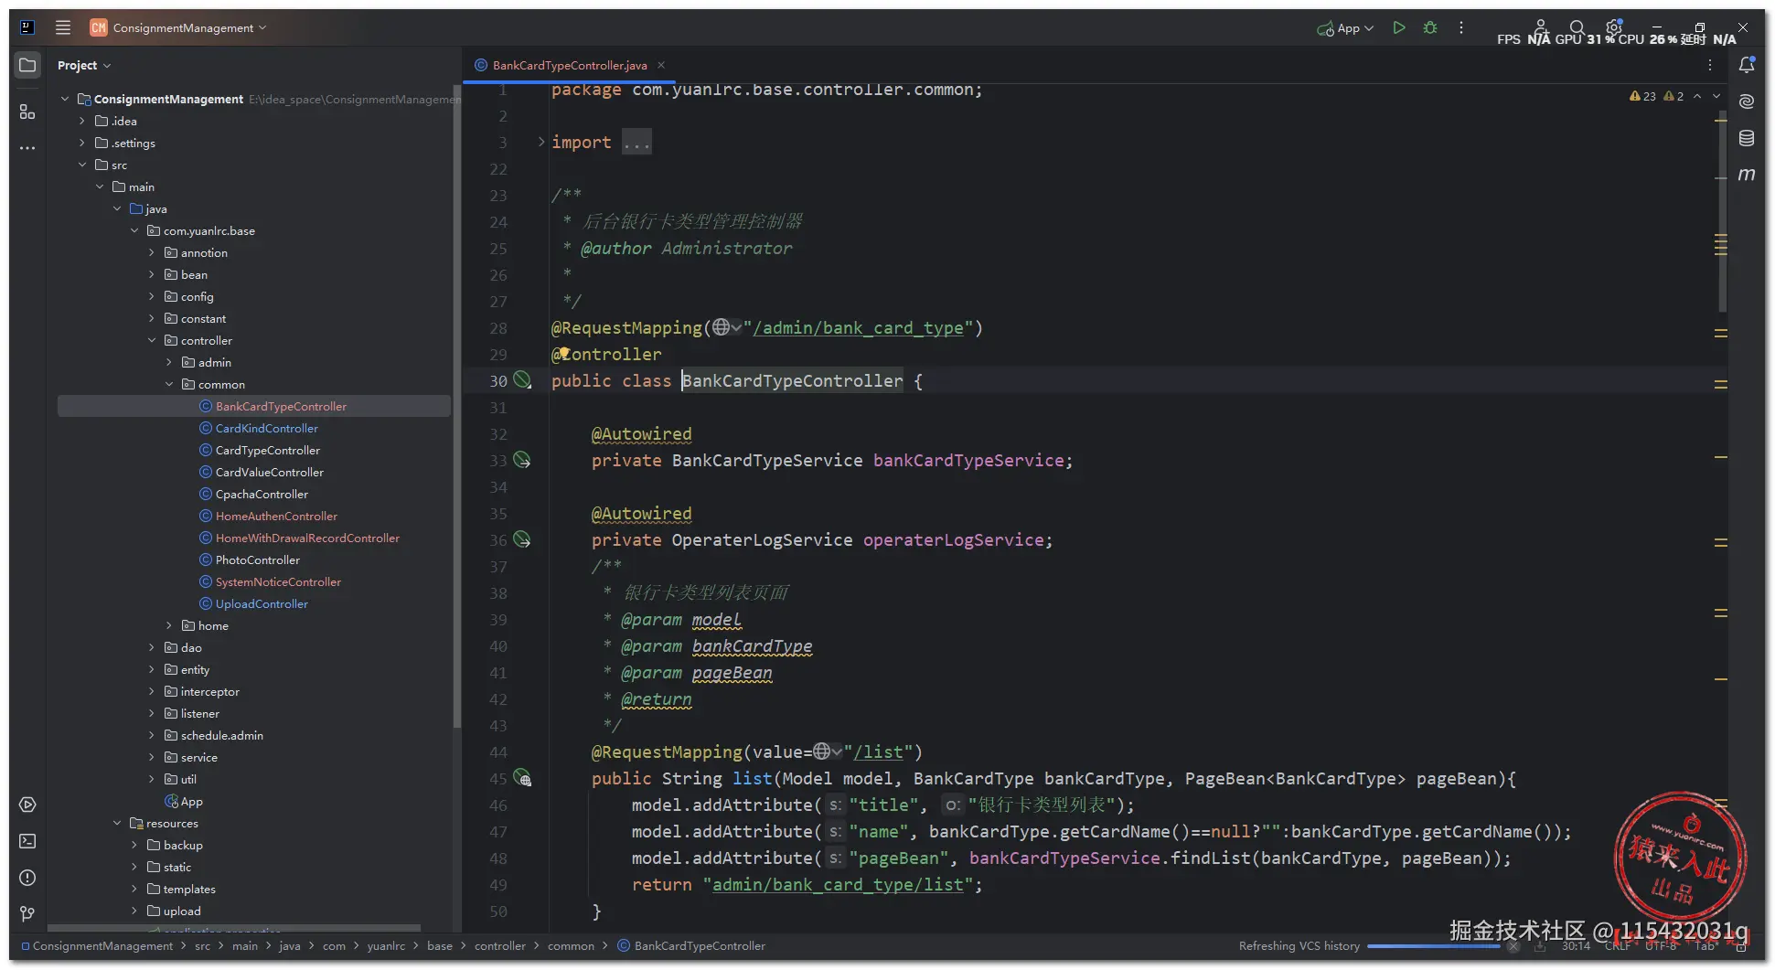This screenshot has width=1775, height=970.
Task: Debug the App configuration
Action: (1430, 27)
